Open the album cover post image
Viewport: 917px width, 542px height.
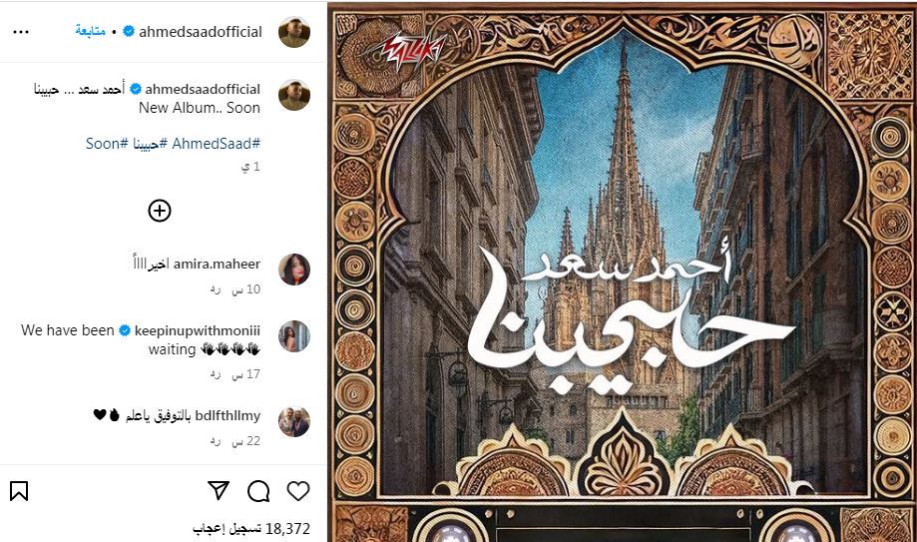623,271
